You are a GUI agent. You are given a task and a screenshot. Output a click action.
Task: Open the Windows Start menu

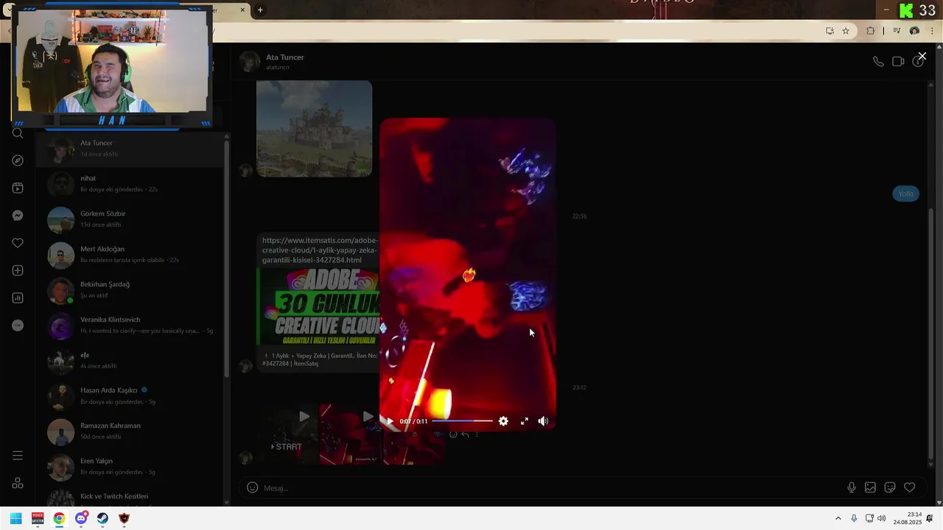pyautogui.click(x=16, y=518)
